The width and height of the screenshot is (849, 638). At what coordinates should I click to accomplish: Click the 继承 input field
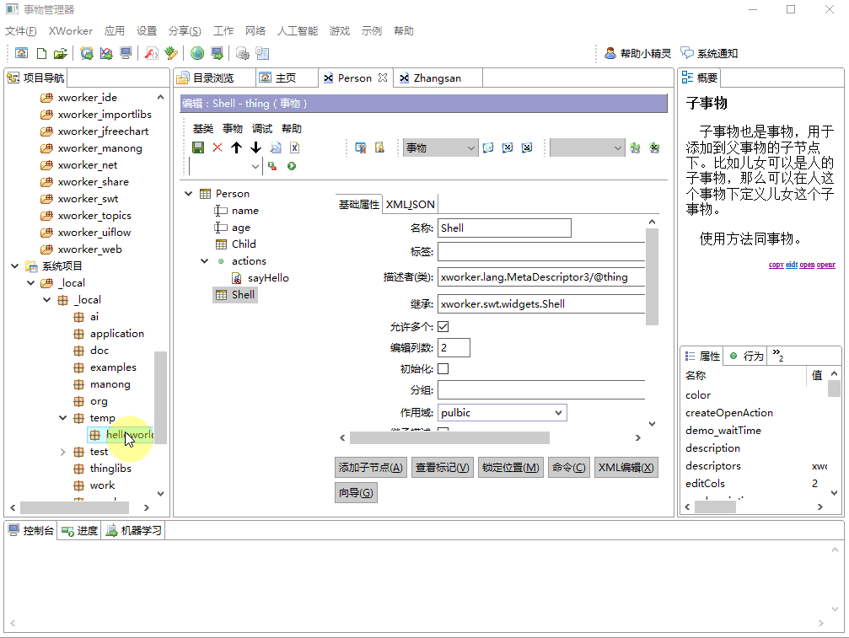(x=541, y=303)
